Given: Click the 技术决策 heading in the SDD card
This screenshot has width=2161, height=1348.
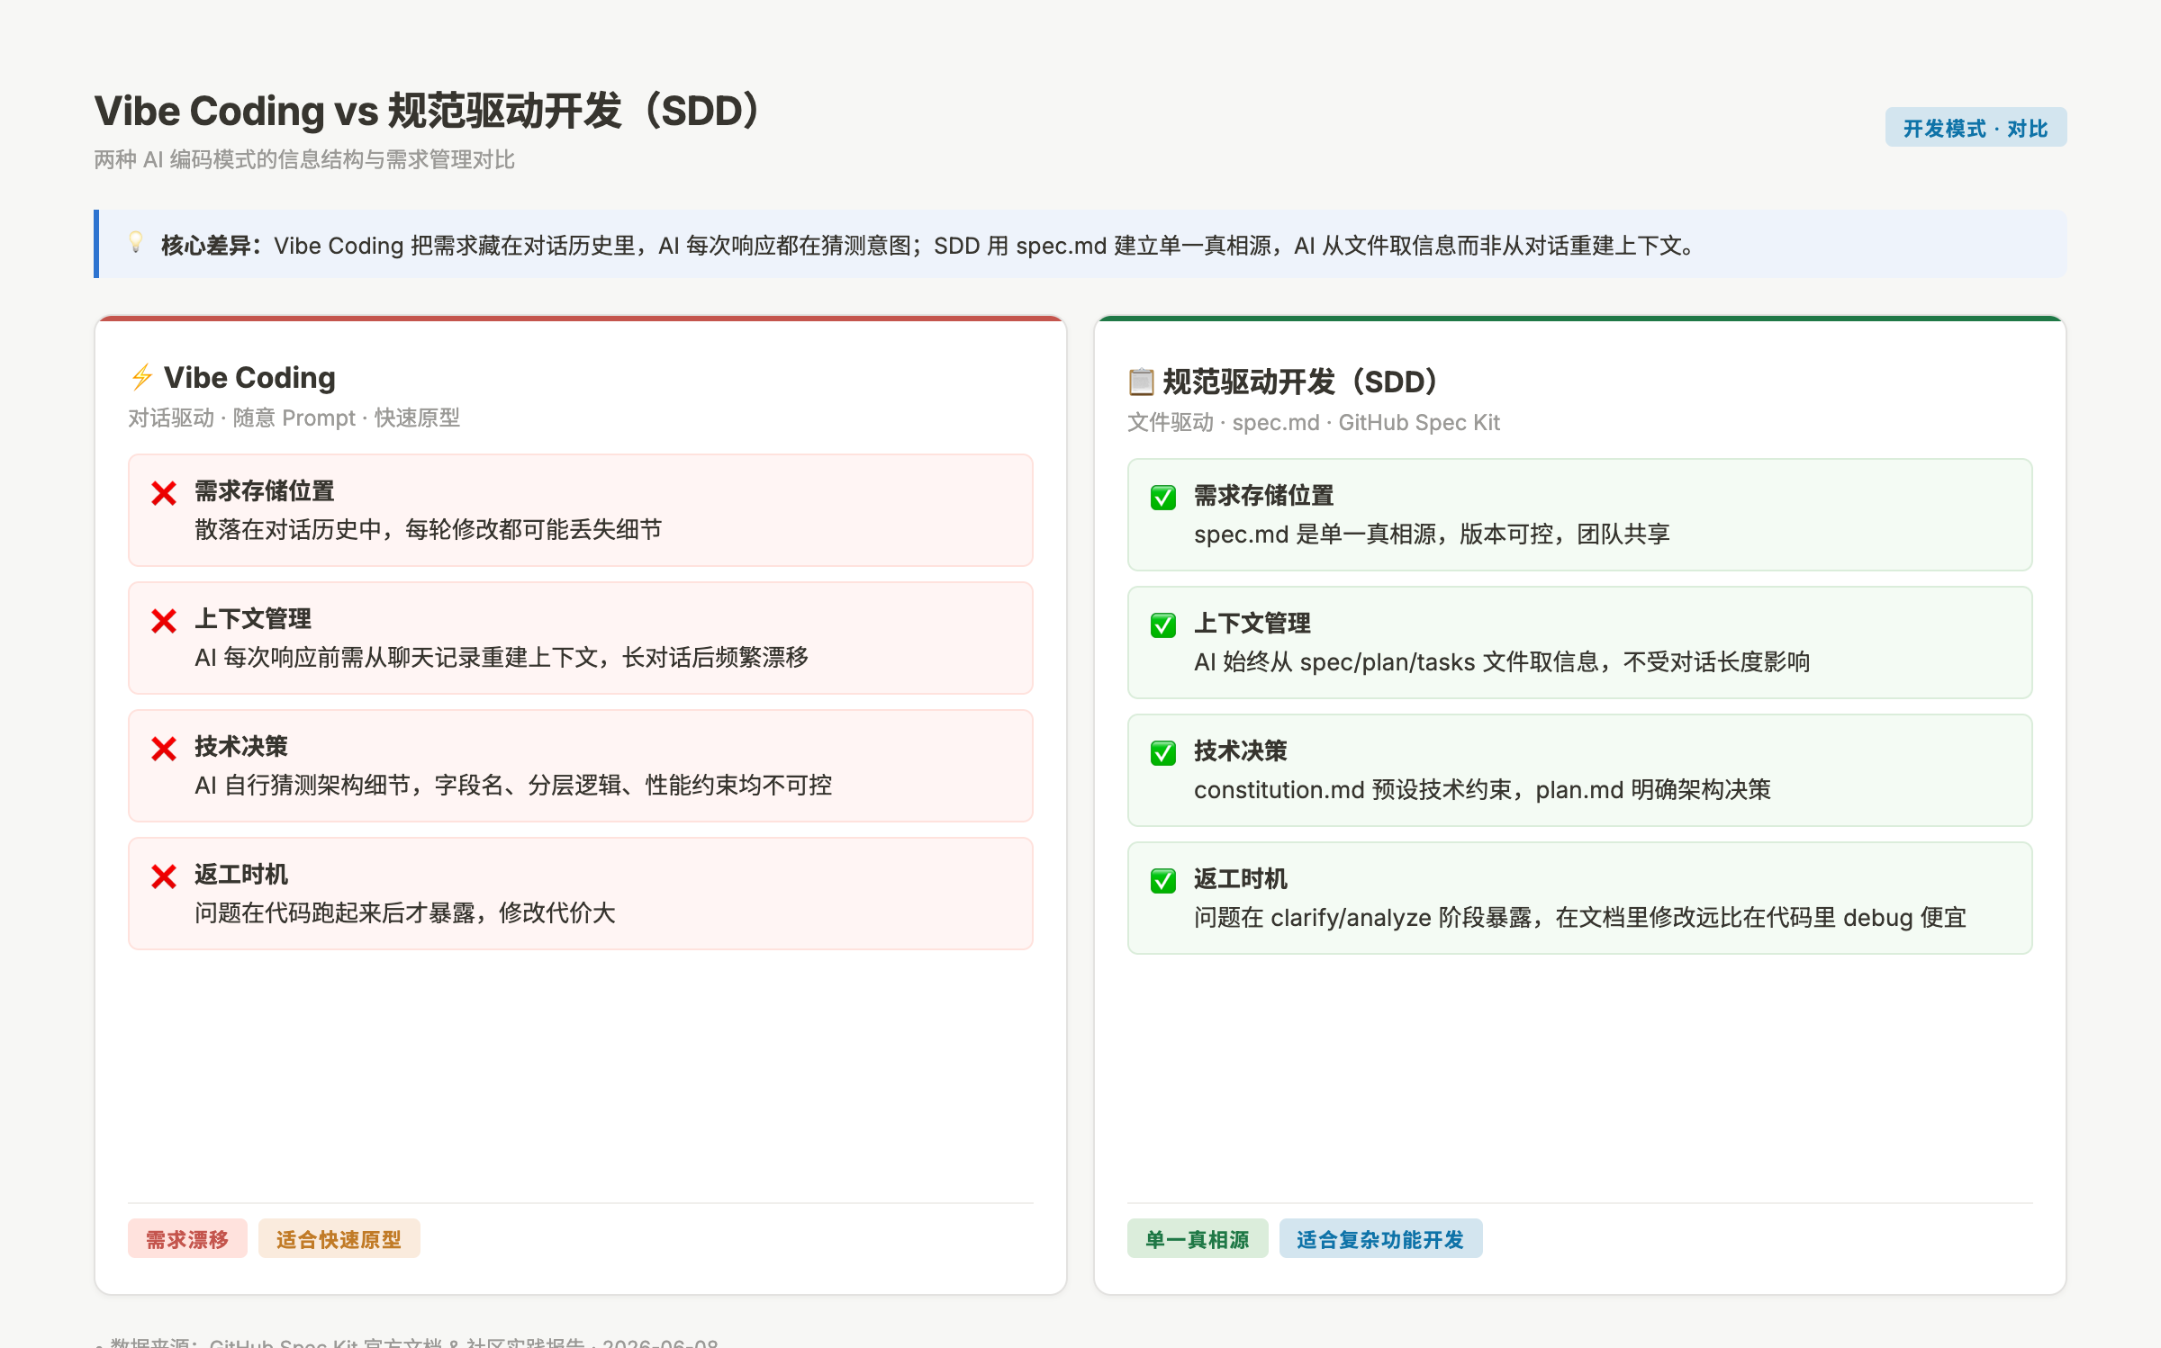Looking at the screenshot, I should [x=1240, y=751].
